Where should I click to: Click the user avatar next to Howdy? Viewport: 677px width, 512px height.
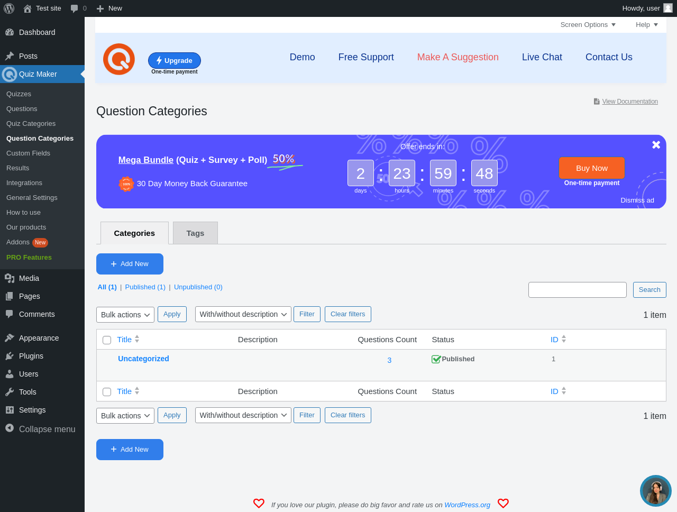tap(668, 8)
